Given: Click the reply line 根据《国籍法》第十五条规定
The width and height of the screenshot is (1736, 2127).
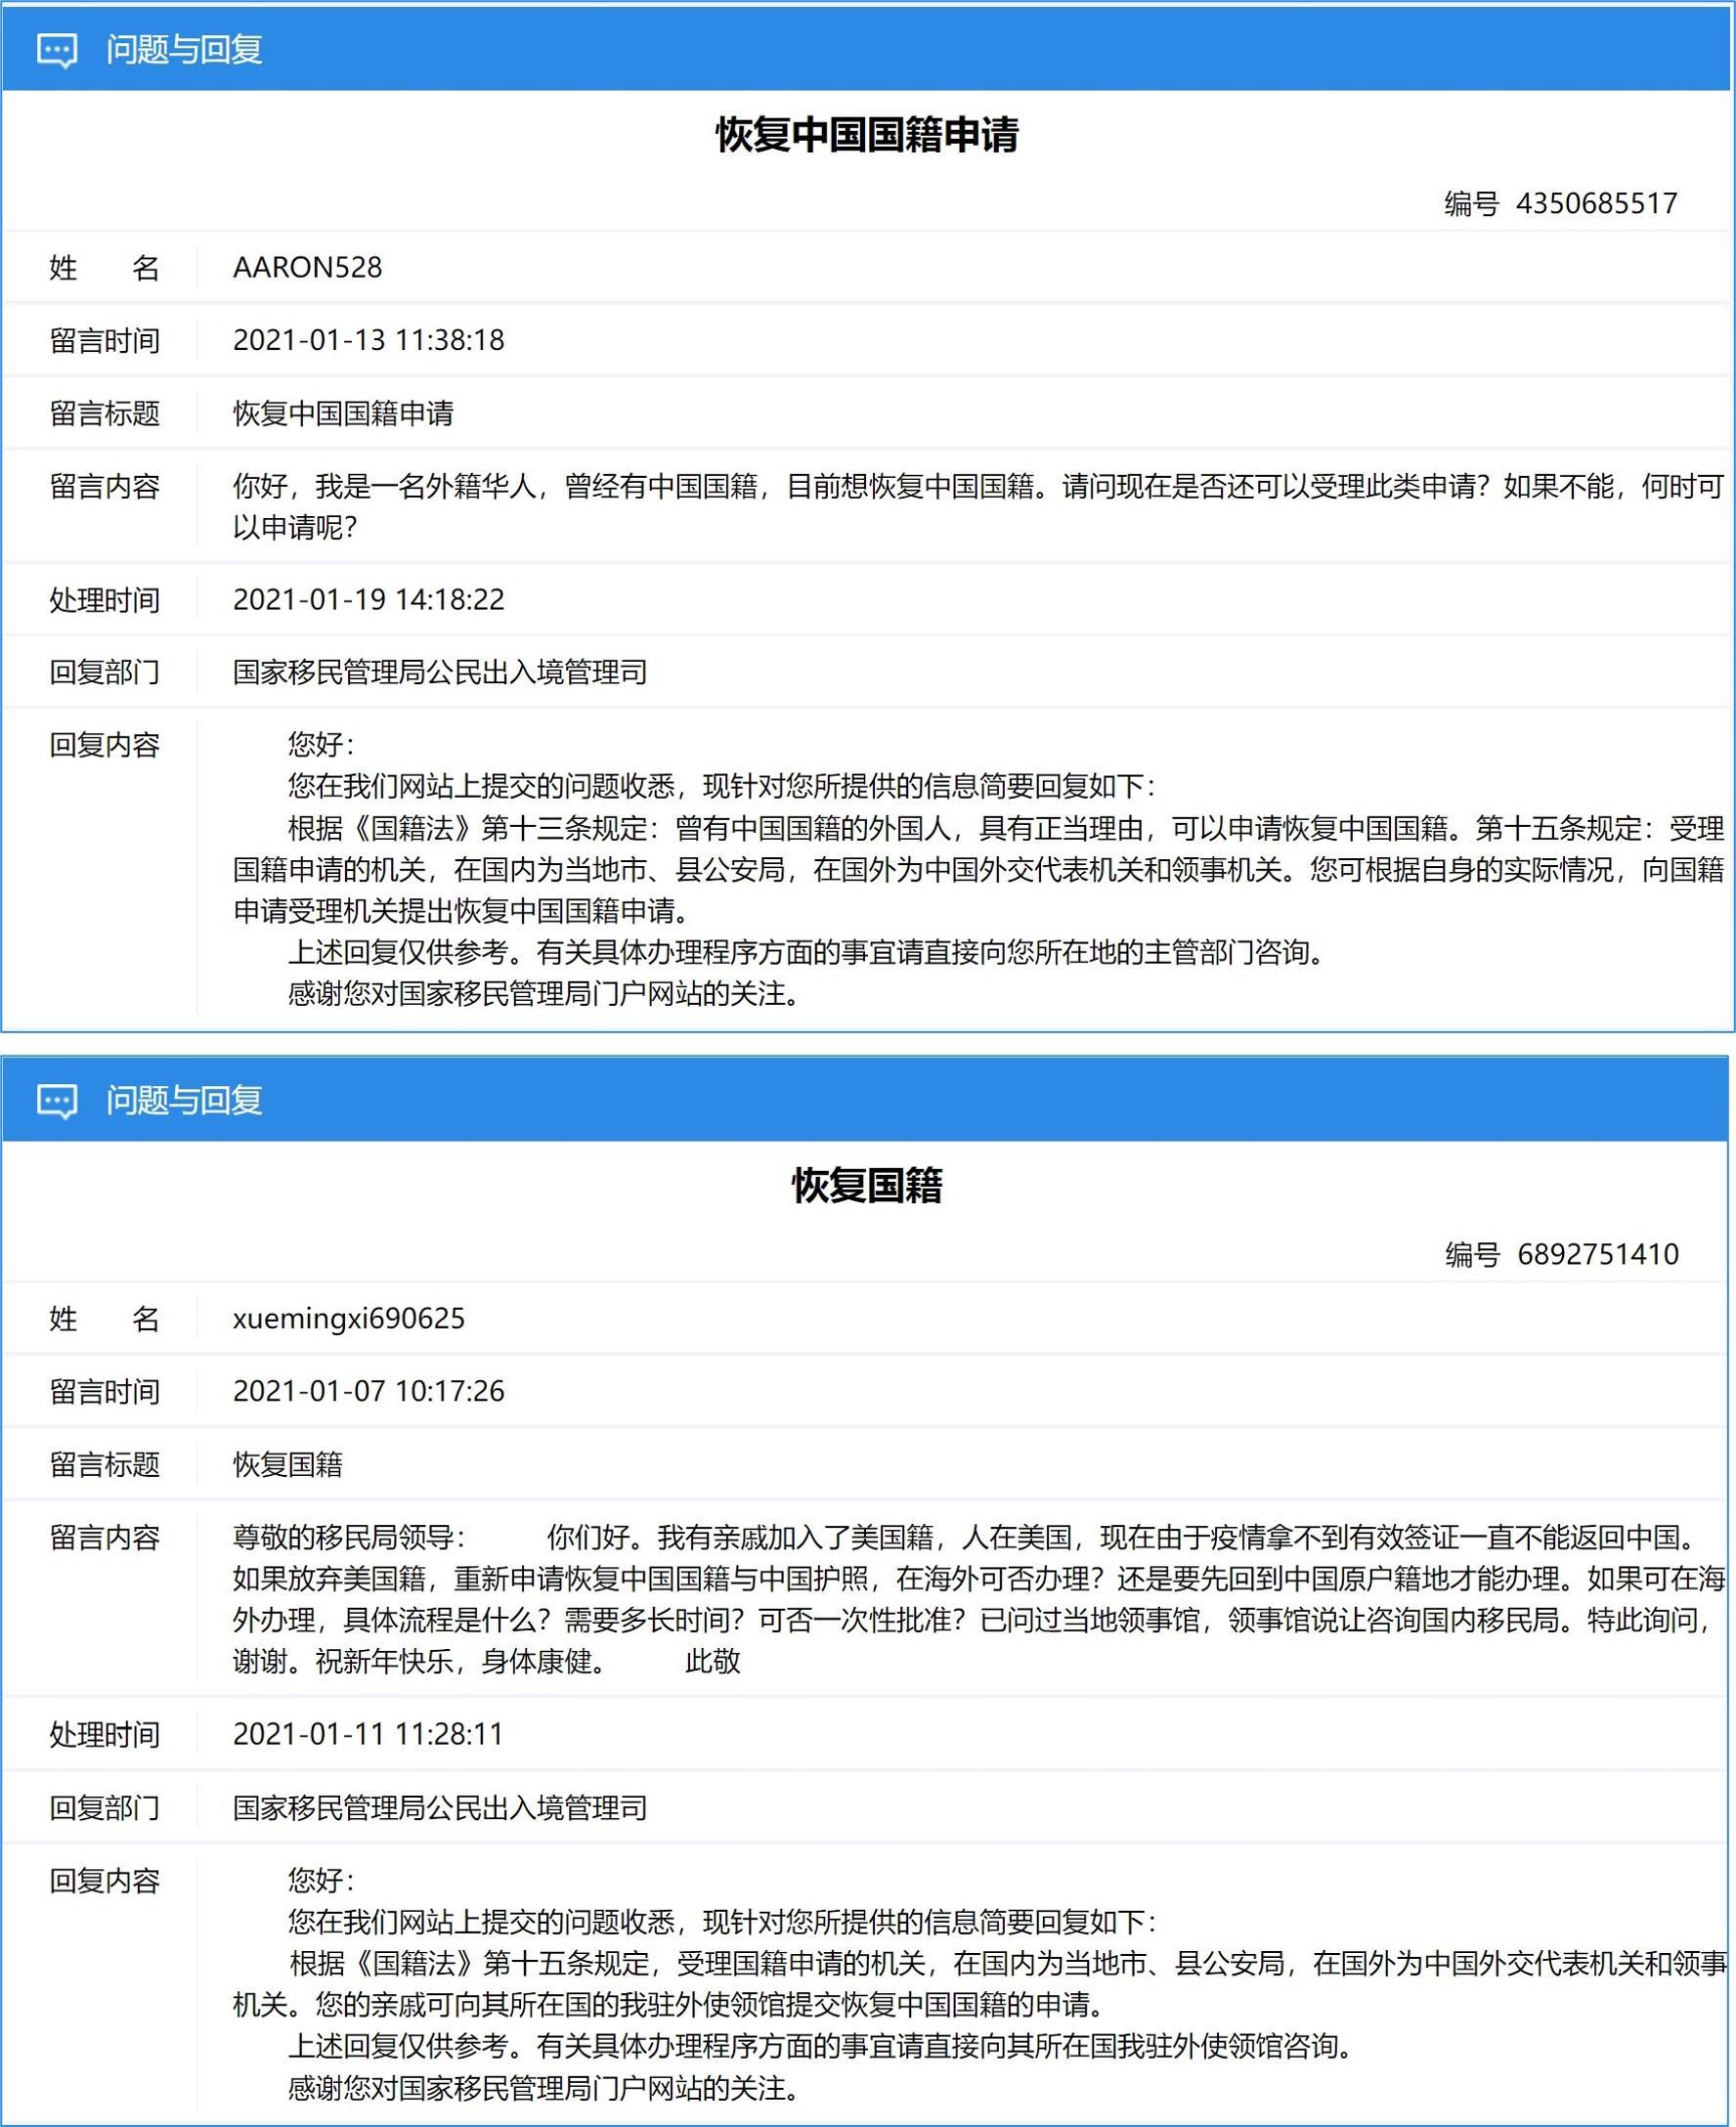Looking at the screenshot, I should [979, 1984].
